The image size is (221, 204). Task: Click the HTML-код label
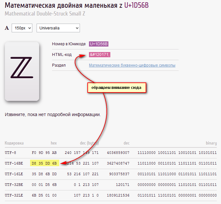pyautogui.click(x=62, y=55)
